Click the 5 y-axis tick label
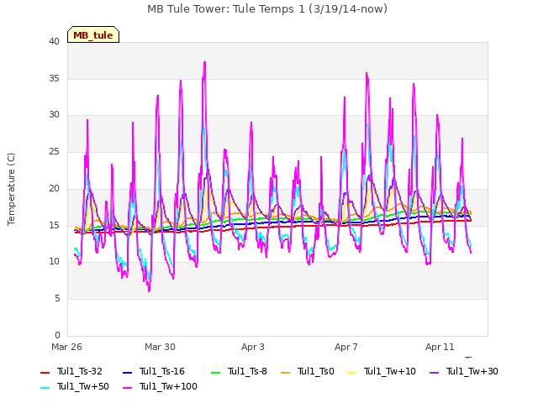 tap(57, 299)
